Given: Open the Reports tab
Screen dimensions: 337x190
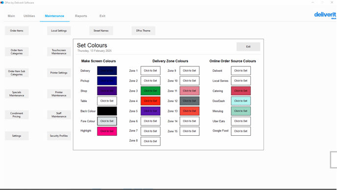Looking at the screenshot, I should [81, 16].
